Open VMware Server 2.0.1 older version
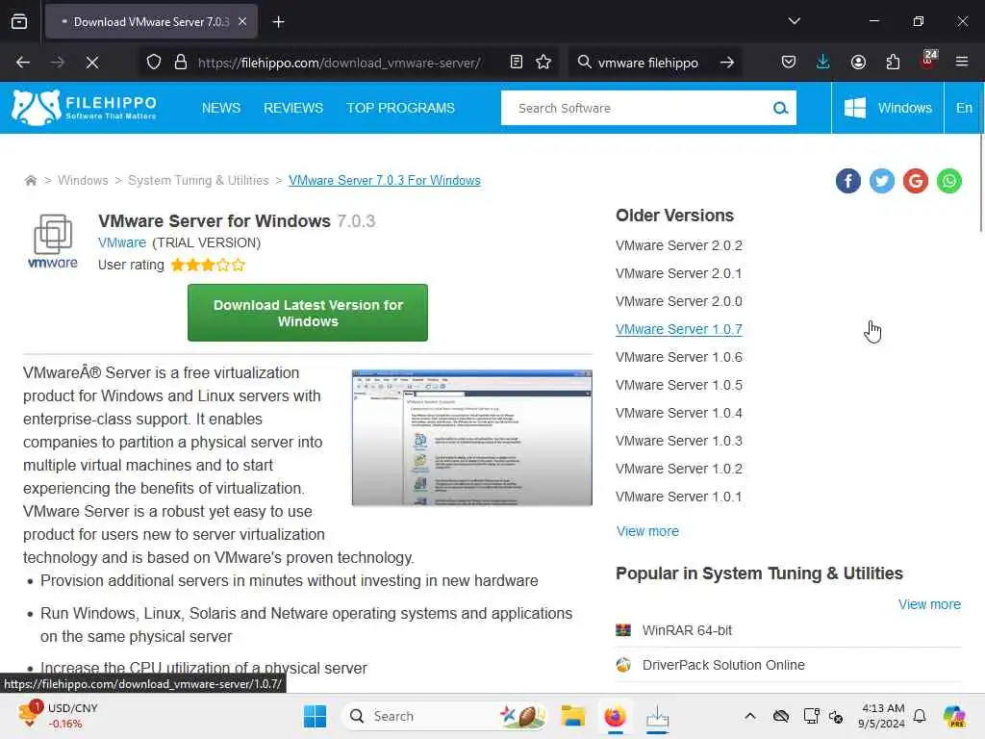The image size is (985, 739). coord(679,273)
